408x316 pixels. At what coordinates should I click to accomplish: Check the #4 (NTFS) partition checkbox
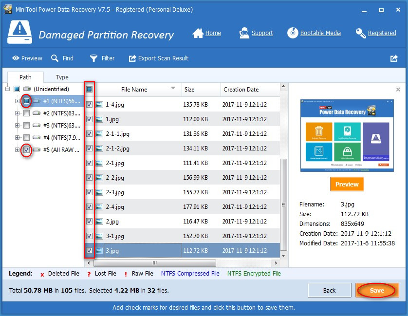click(x=26, y=137)
